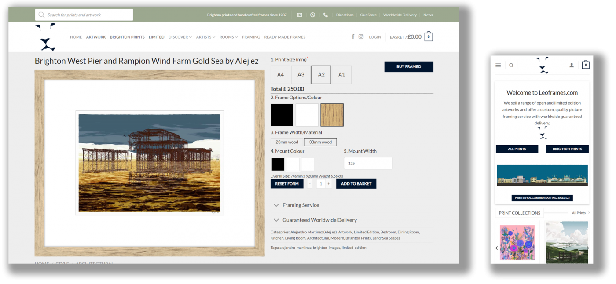Click the BUY FRAMED button

(409, 67)
